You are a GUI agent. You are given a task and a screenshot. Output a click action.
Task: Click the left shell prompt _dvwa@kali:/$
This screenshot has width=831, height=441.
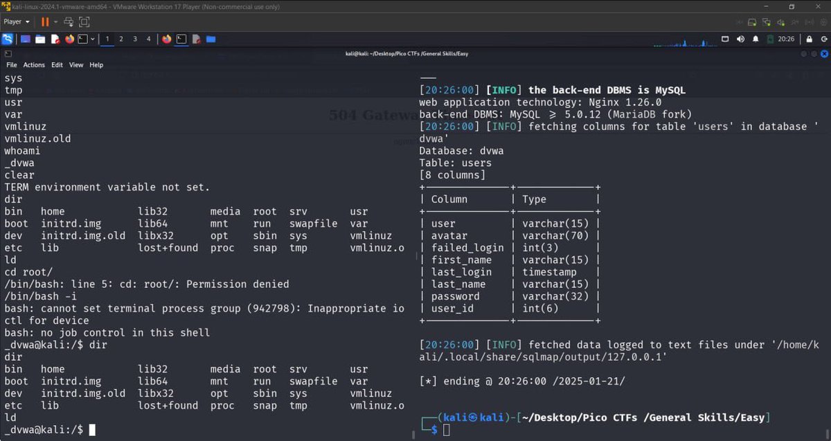click(x=44, y=430)
